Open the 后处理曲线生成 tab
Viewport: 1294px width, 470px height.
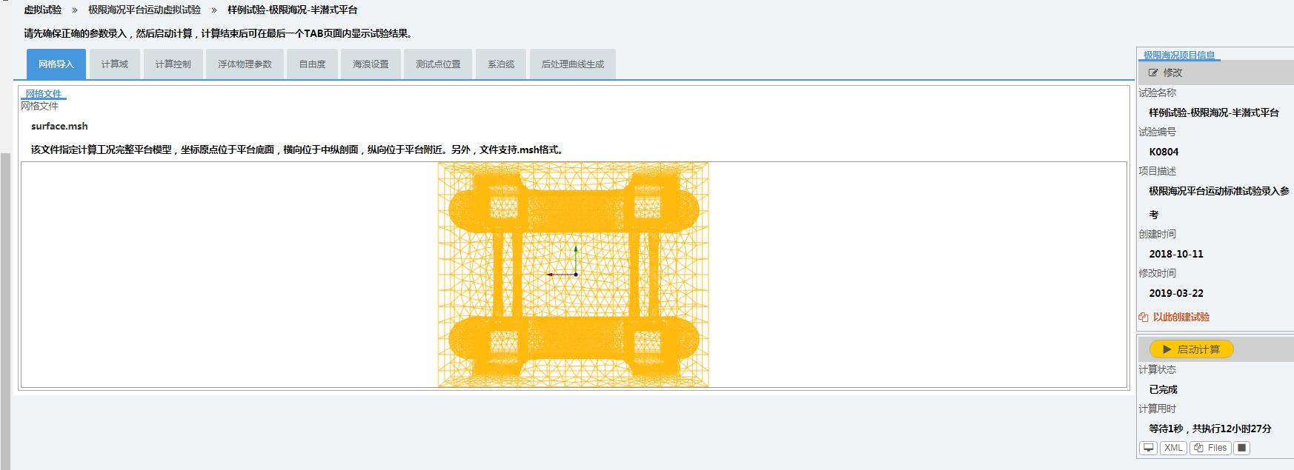pyautogui.click(x=572, y=64)
